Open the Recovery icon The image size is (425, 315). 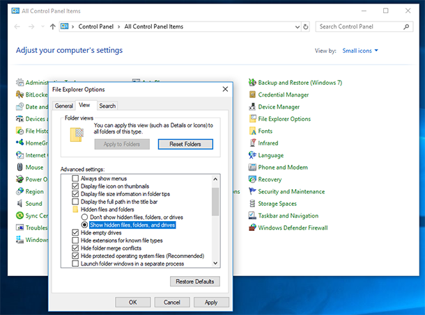tap(252, 179)
